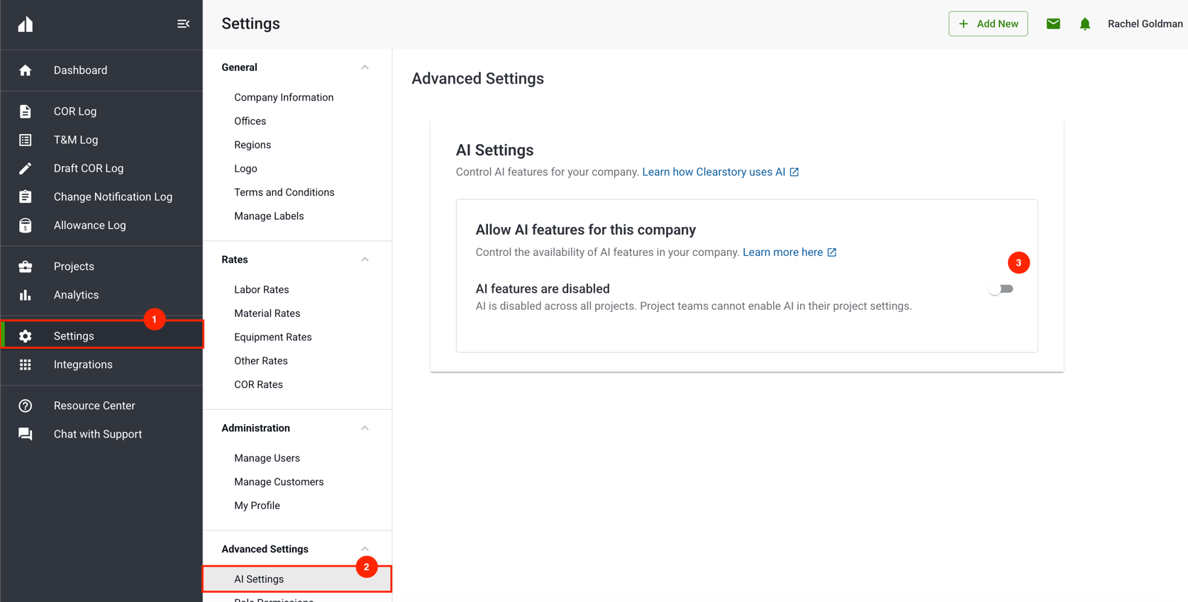
Task: Select Manage Labels option
Action: [x=269, y=216]
